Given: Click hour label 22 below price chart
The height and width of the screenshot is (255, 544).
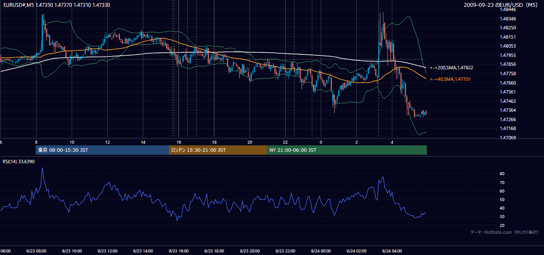Looking at the screenshot, I should click(286, 142).
